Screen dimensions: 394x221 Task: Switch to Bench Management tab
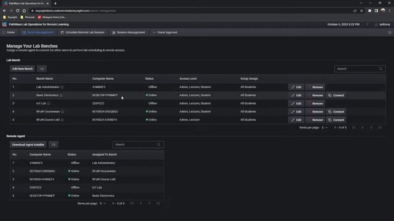[x=38, y=33]
